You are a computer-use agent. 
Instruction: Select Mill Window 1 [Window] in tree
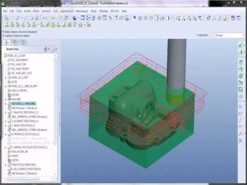24,108
